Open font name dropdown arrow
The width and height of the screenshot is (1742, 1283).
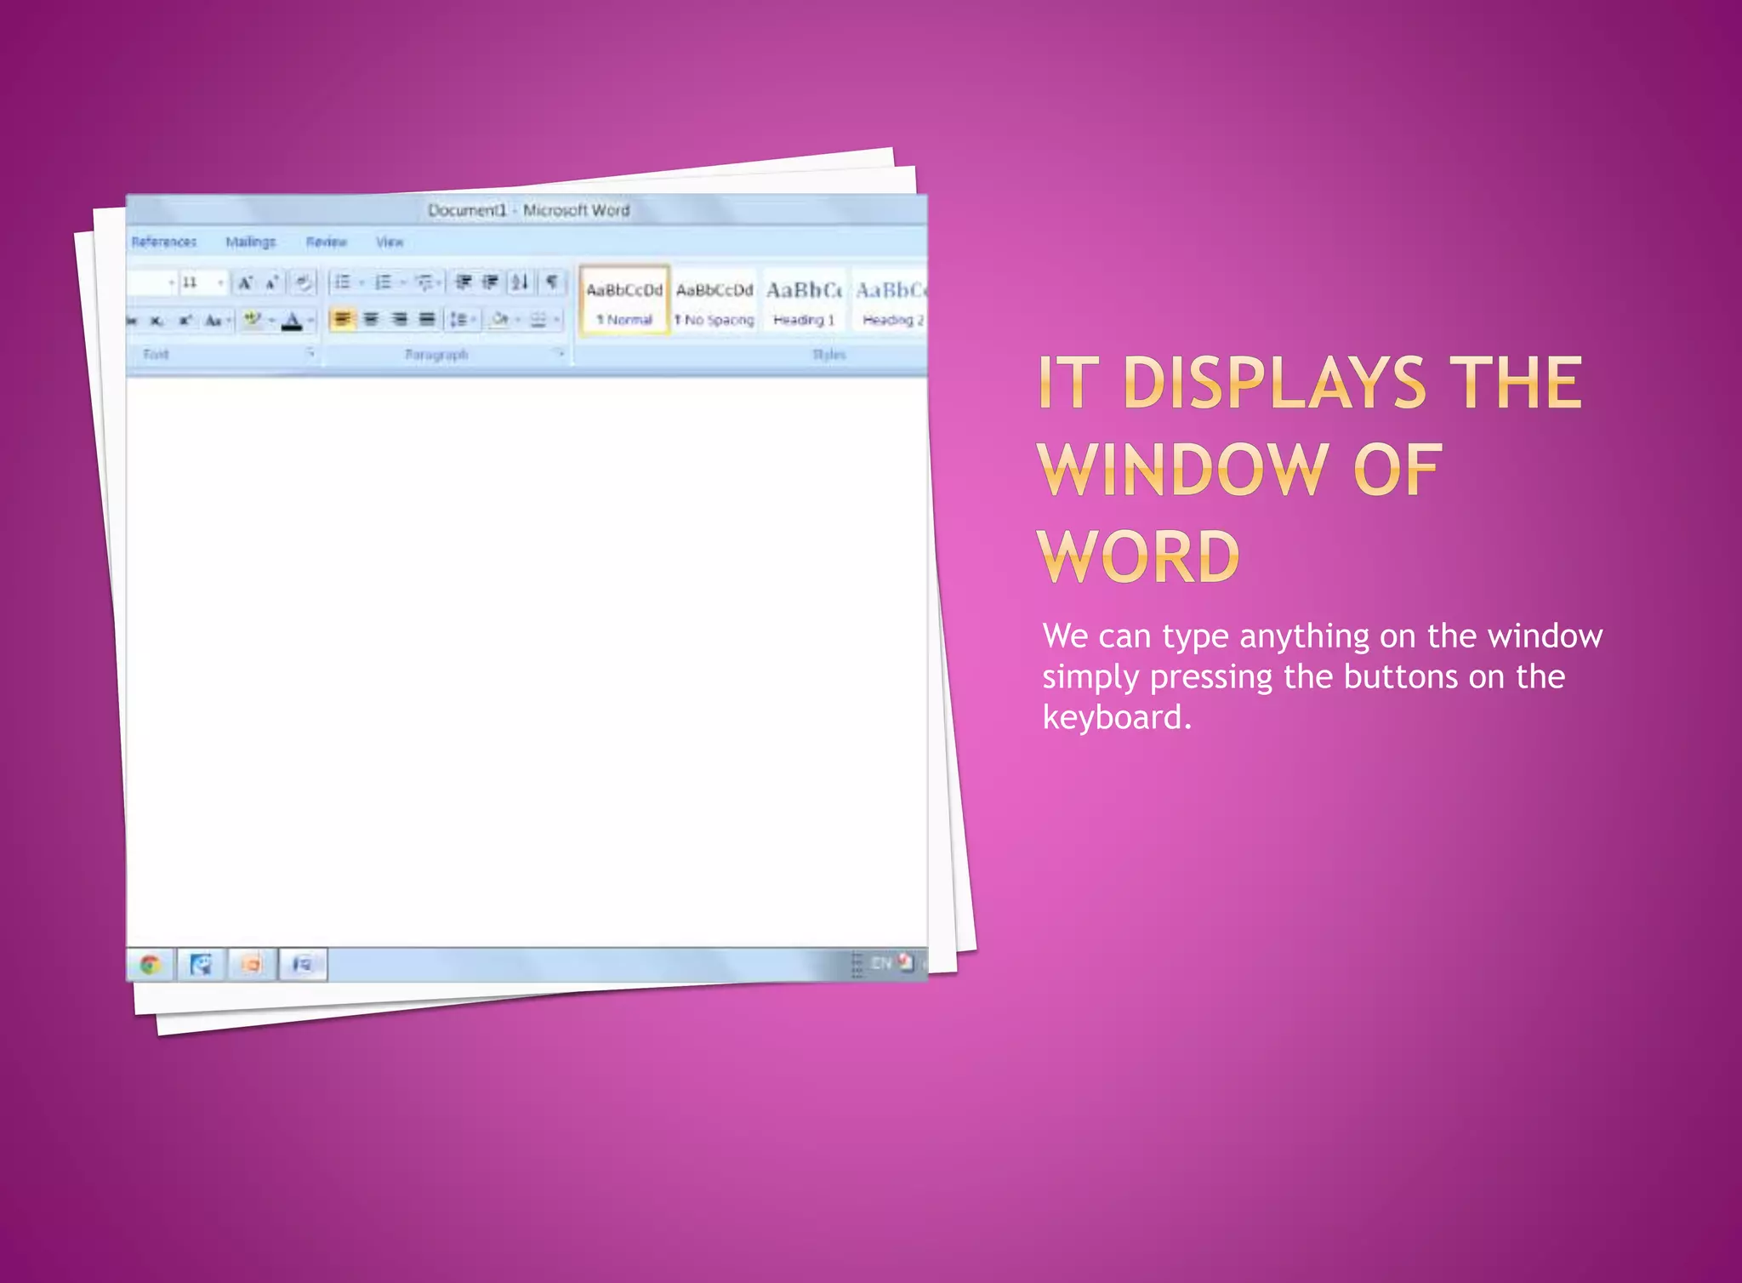(x=171, y=282)
